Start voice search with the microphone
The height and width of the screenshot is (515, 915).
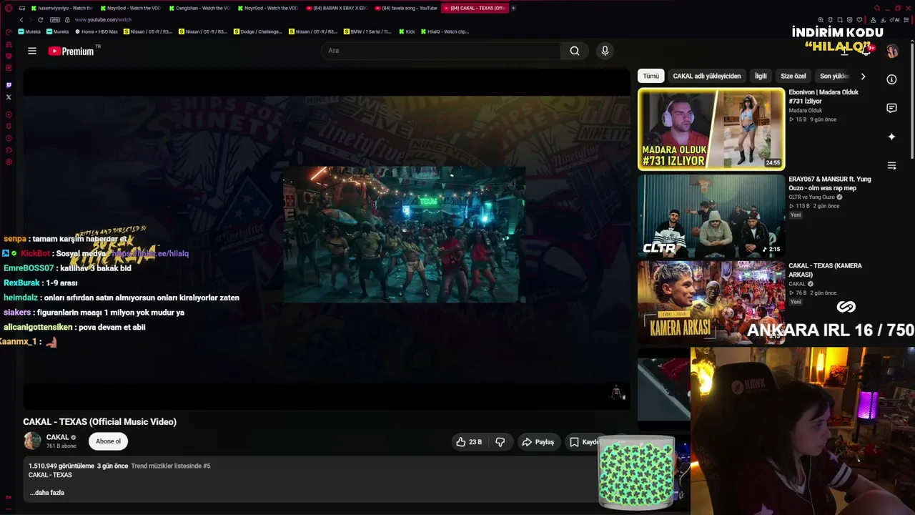(x=605, y=51)
